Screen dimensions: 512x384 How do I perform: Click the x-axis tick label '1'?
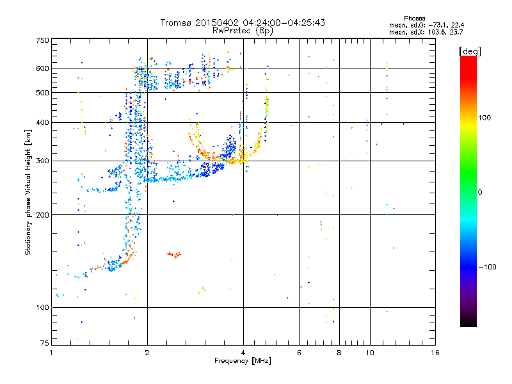[x=51, y=353]
